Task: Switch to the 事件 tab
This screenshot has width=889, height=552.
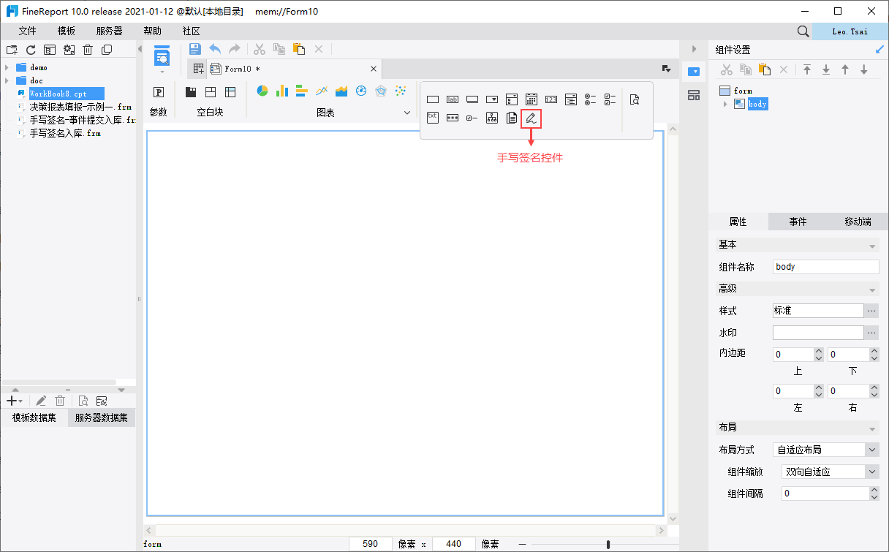Action: click(798, 222)
